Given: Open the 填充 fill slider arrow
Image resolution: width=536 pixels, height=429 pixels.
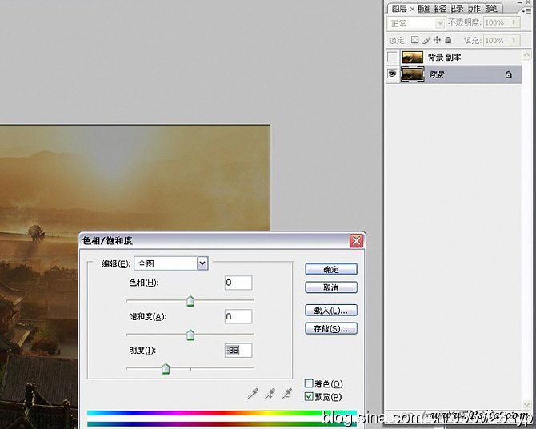Looking at the screenshot, I should coord(514,40).
